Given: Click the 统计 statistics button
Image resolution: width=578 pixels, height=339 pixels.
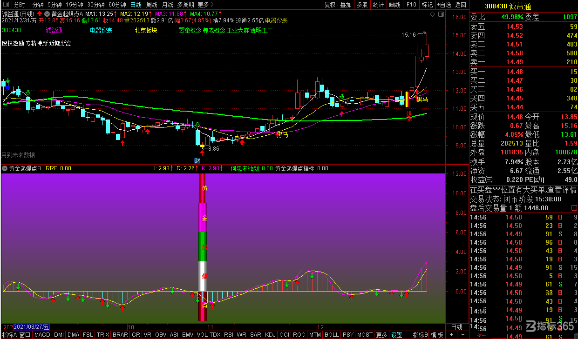Looking at the screenshot, I should (379, 5).
